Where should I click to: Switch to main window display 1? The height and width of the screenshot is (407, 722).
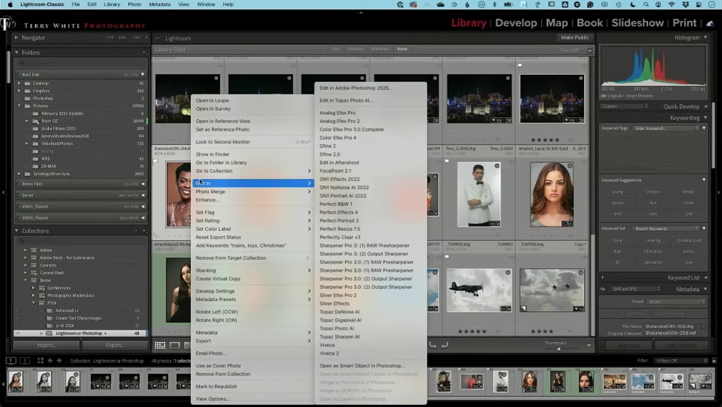[11, 361]
